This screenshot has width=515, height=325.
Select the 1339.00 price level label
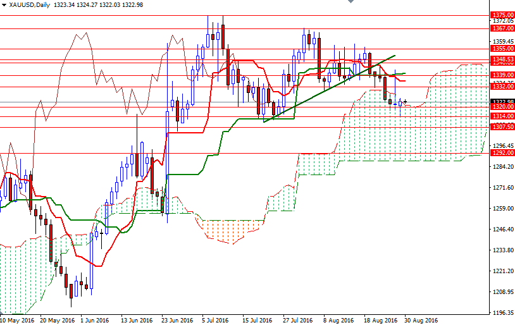[x=502, y=75]
